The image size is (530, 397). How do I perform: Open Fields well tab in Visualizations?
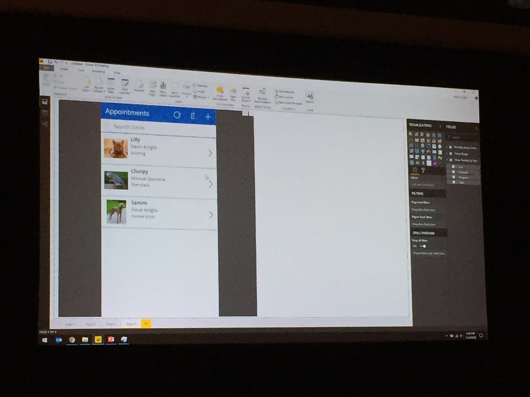(415, 170)
